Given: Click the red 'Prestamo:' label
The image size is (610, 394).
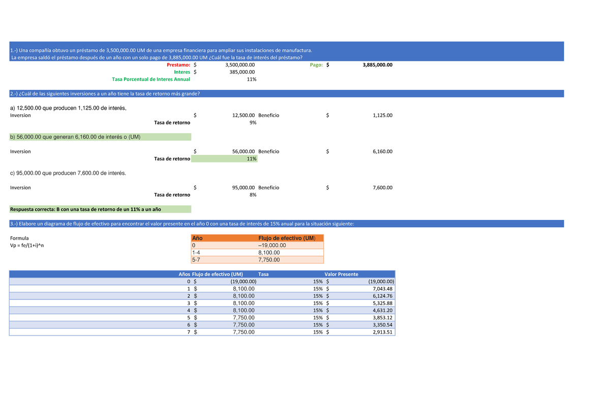Looking at the screenshot, I should (179, 65).
